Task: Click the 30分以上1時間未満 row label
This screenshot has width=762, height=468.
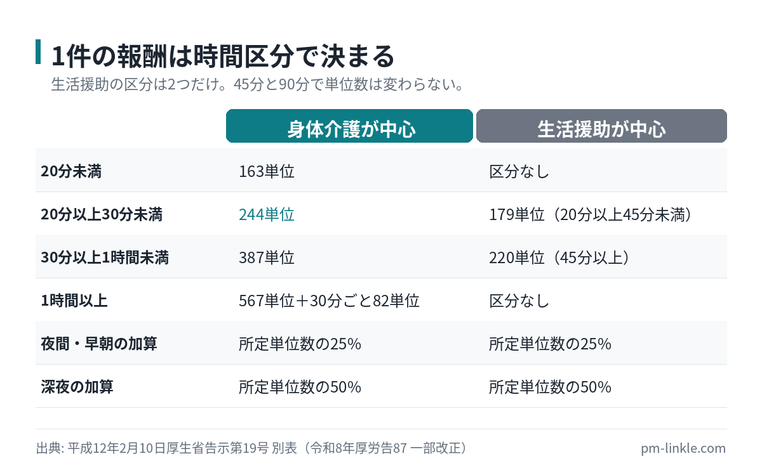Action: pos(105,257)
